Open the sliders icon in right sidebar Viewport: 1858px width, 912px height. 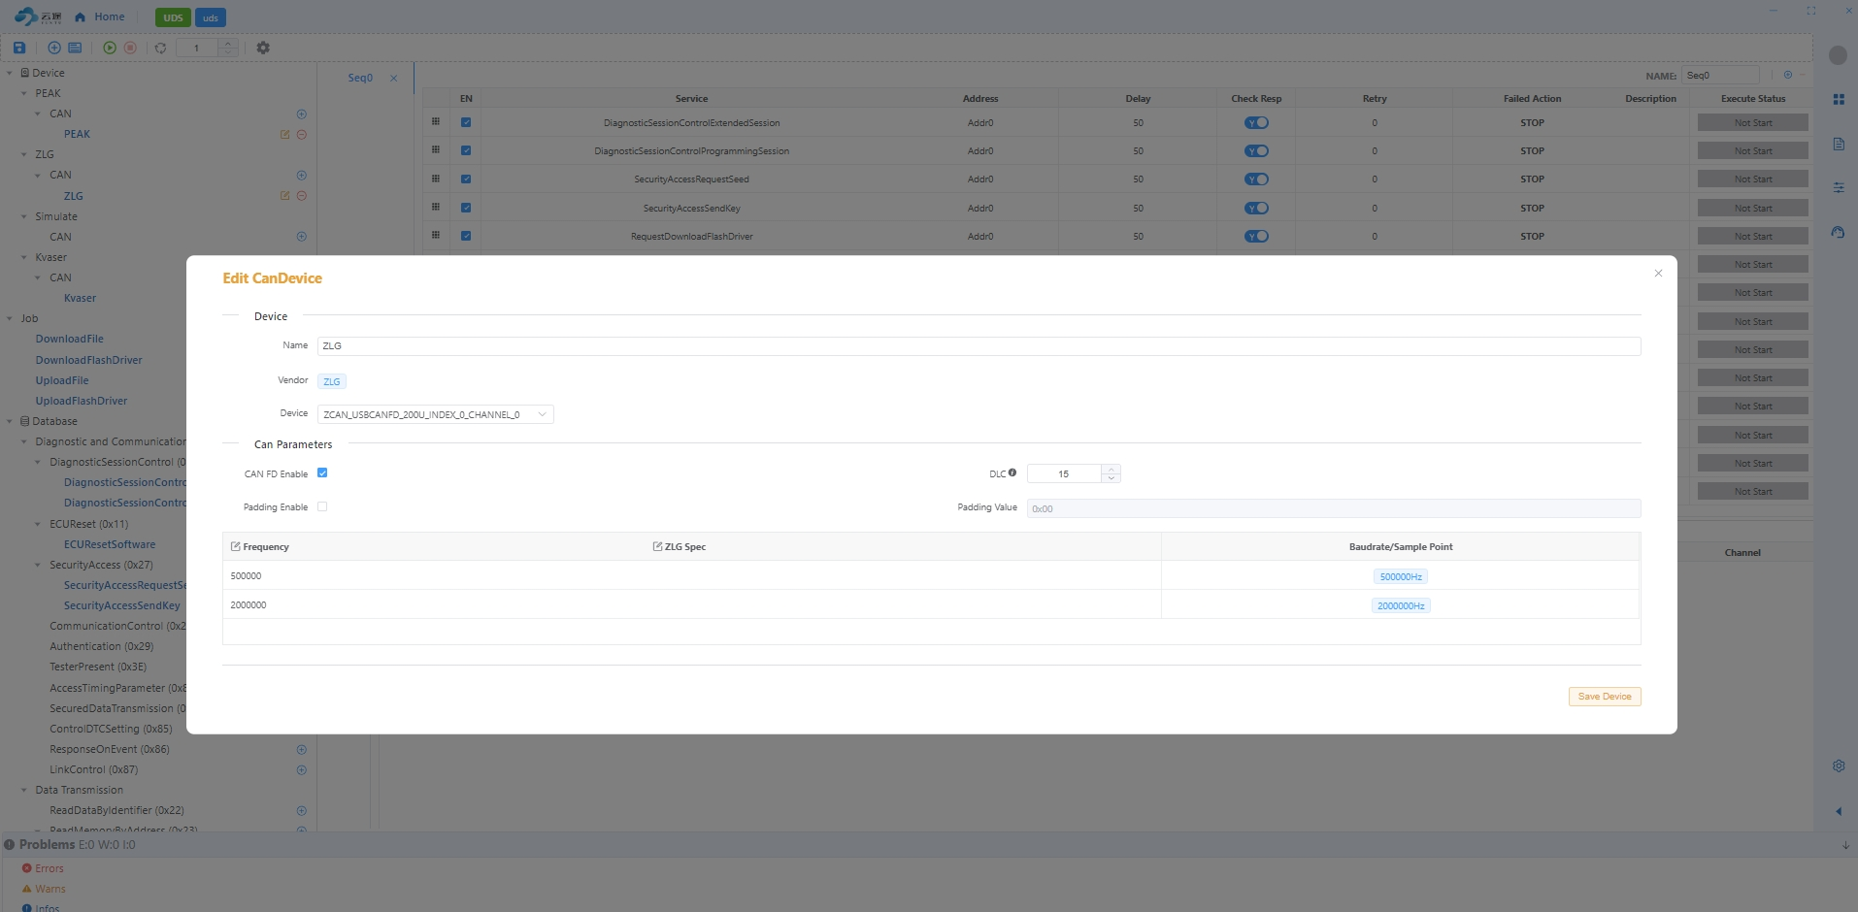(1839, 187)
